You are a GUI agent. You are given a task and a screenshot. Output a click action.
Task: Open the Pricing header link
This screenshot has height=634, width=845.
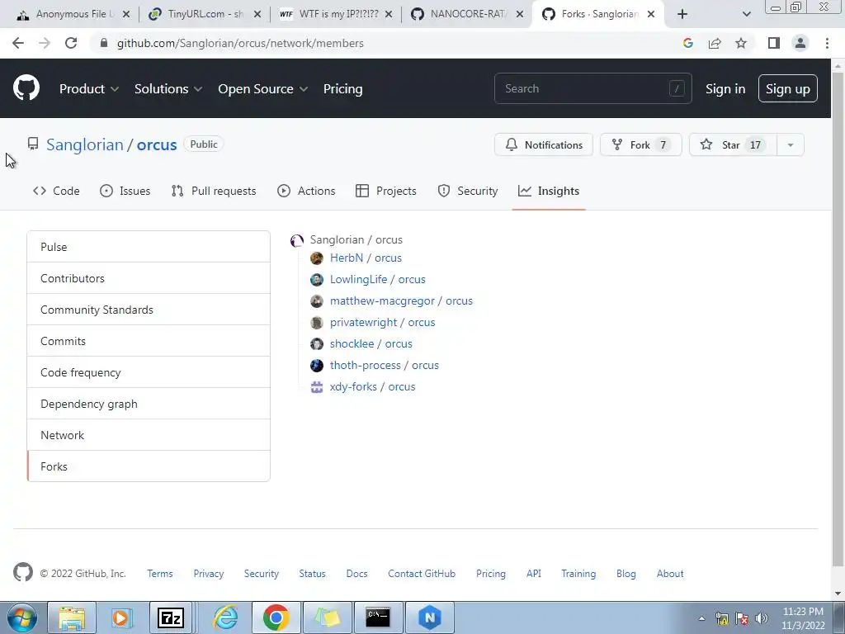click(342, 89)
